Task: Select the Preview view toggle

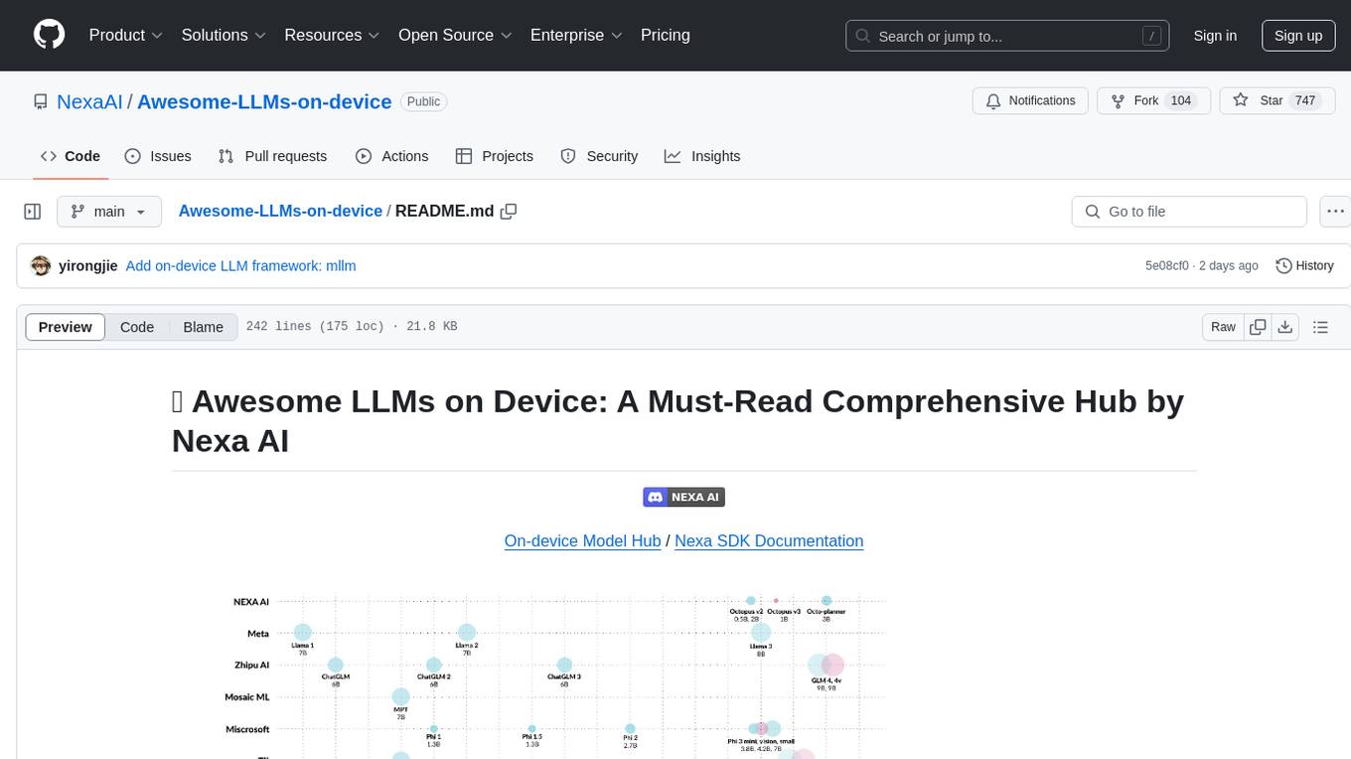Action: pos(66,327)
